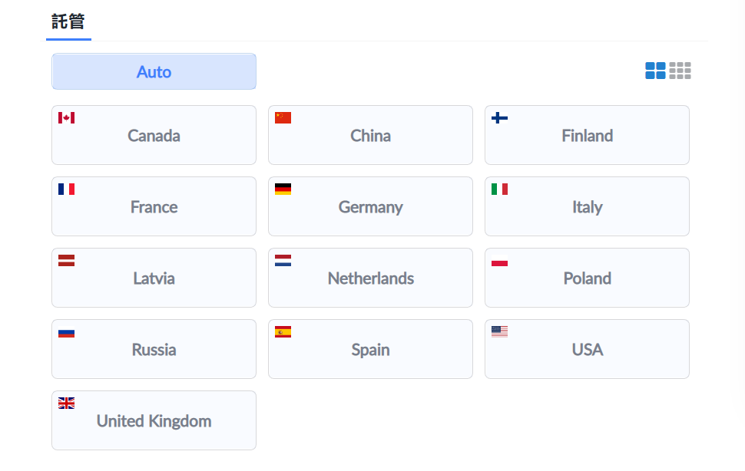745x471 pixels.
Task: Choose France as hosting location
Action: (154, 207)
